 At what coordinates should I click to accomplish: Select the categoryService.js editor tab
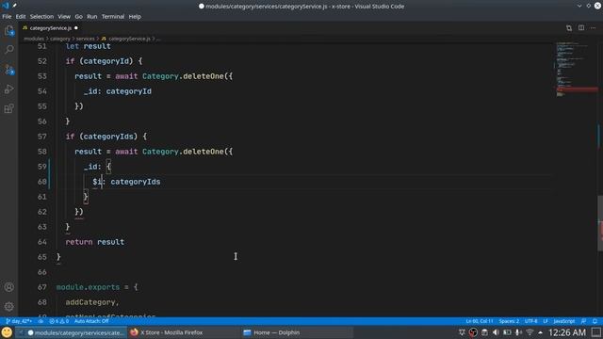(x=50, y=28)
